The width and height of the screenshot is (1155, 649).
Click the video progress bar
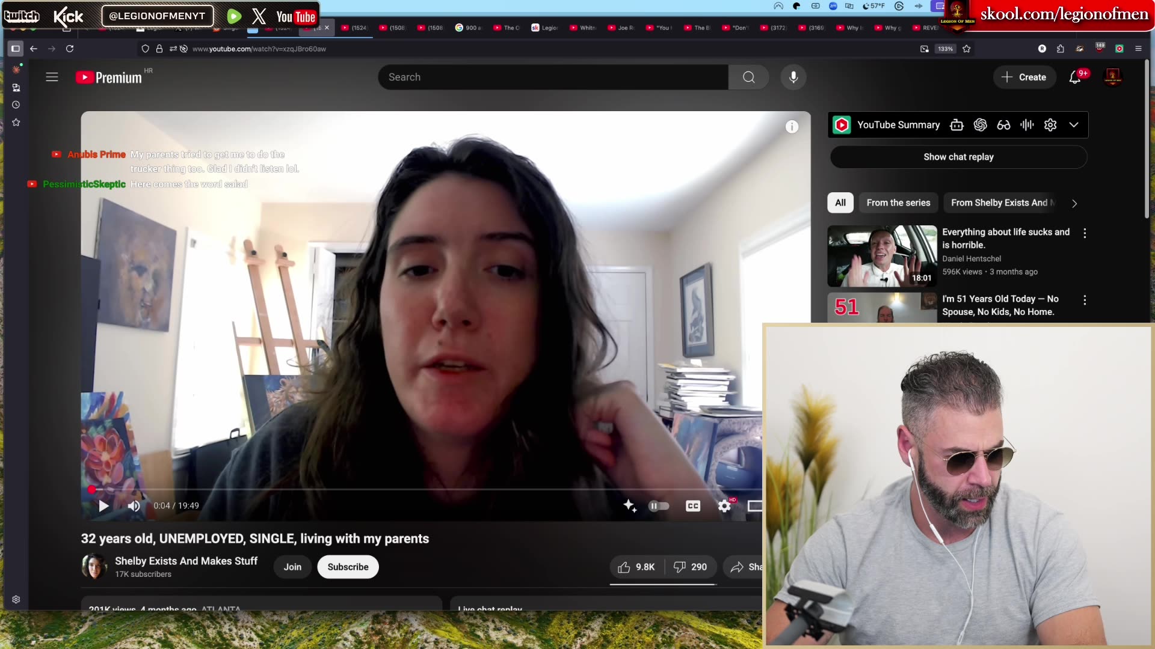(421, 489)
